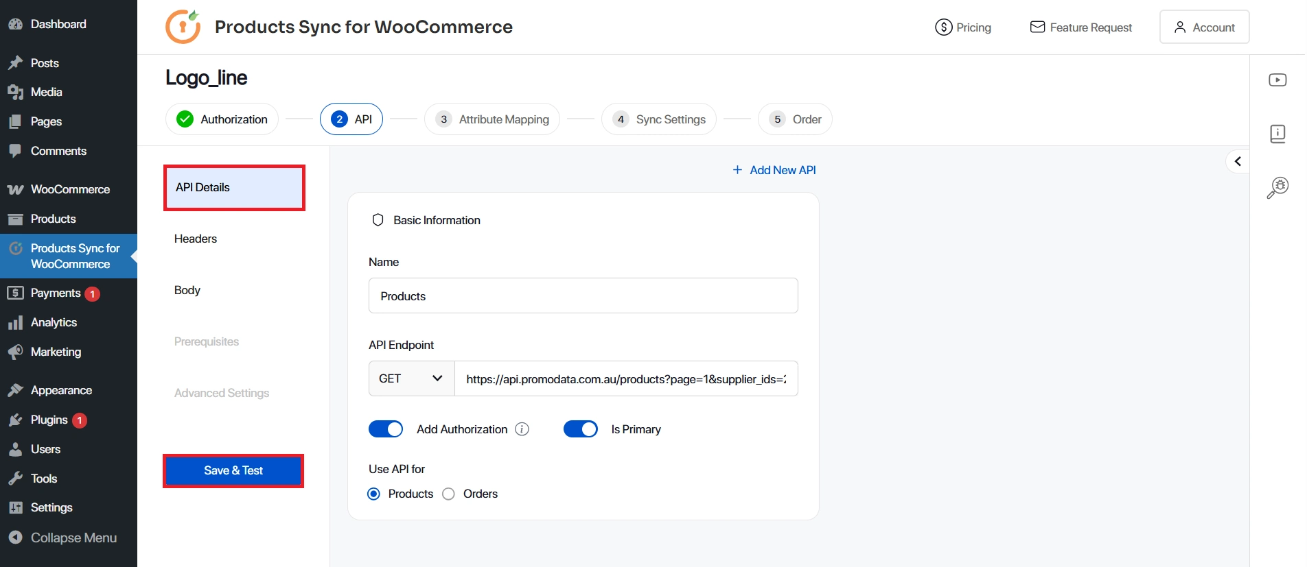Click the plus icon for new API
Viewport: 1307px width, 567px height.
point(738,170)
